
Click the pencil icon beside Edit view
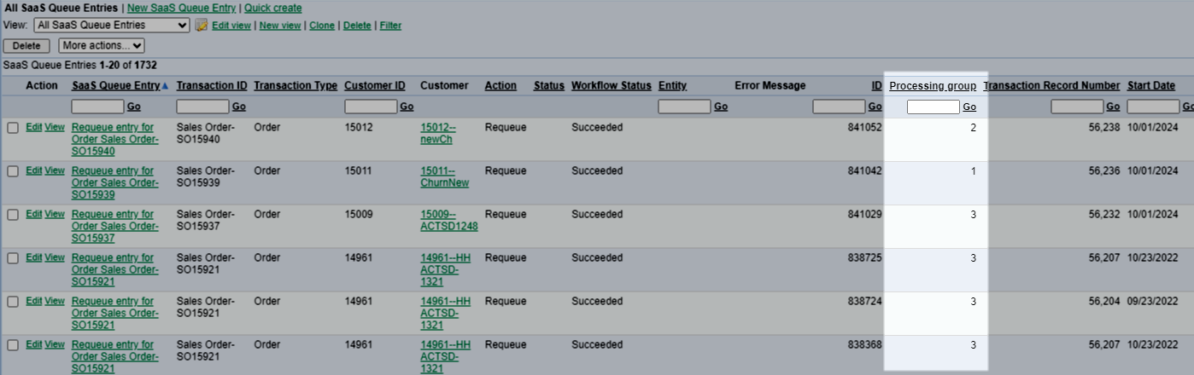point(202,26)
